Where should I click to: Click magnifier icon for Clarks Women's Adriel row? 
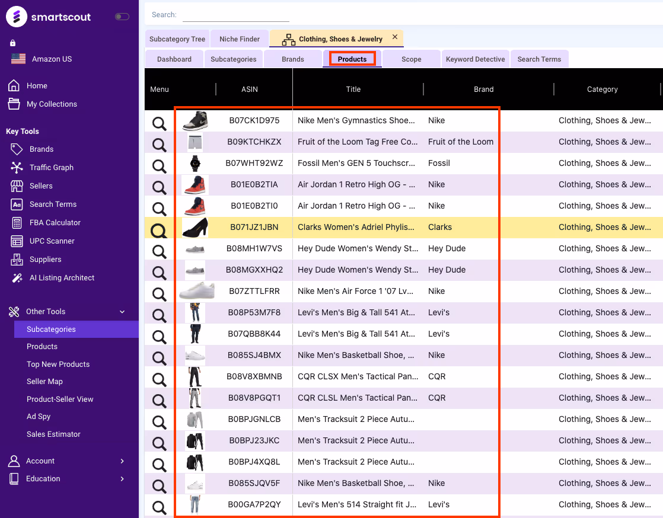click(160, 231)
